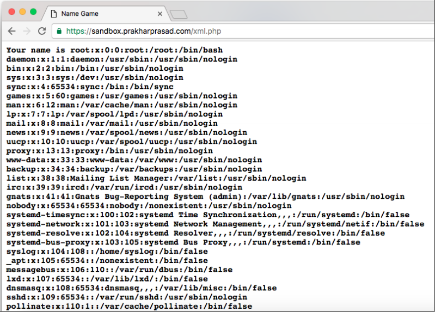Click the 'pollinate:x:110:1' line
435x312 pixels.
[x=129, y=307]
